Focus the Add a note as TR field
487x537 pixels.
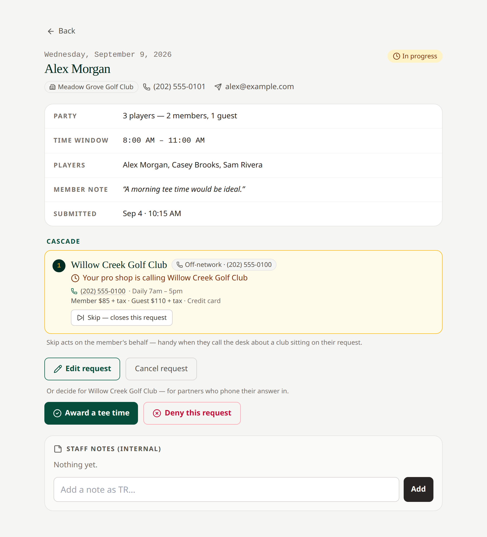pos(226,489)
